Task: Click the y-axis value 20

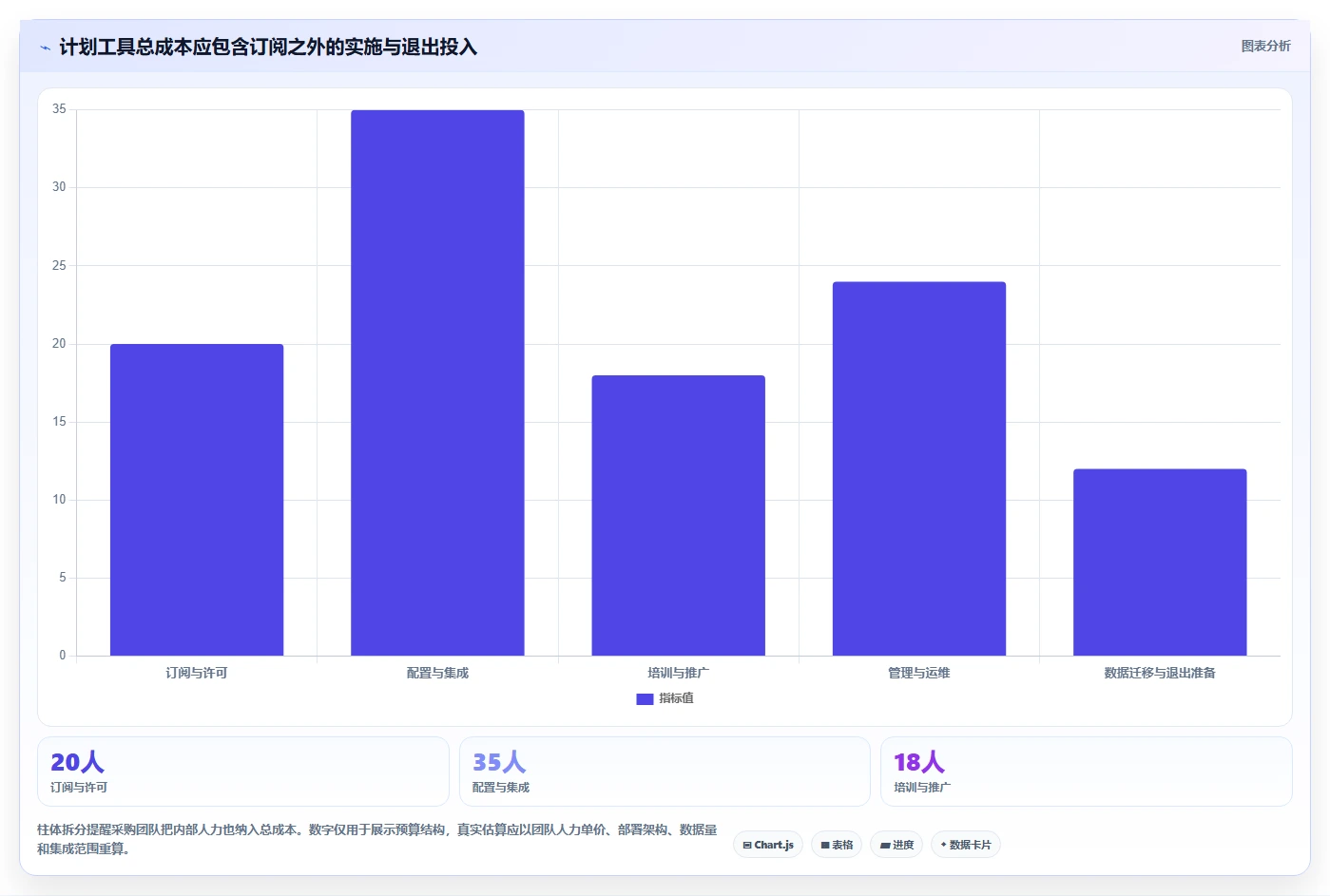Action: coord(59,344)
